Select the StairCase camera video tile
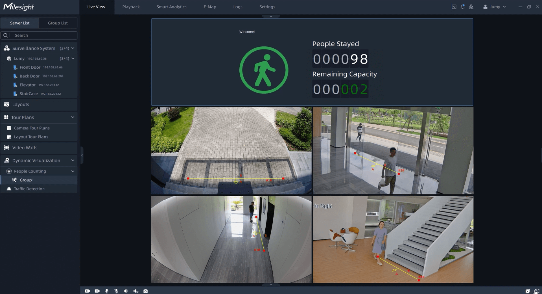 point(393,239)
